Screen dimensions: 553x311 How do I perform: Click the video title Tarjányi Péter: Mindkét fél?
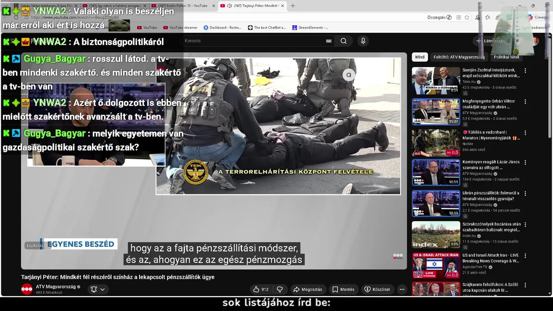click(x=118, y=277)
